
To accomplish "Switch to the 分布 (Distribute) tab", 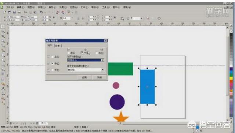I will [58, 46].
